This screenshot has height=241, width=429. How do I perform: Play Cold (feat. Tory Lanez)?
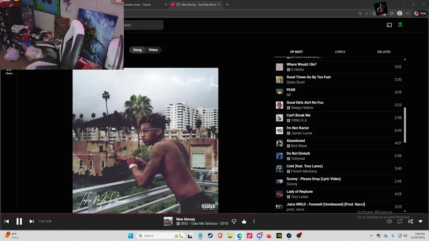click(339, 169)
